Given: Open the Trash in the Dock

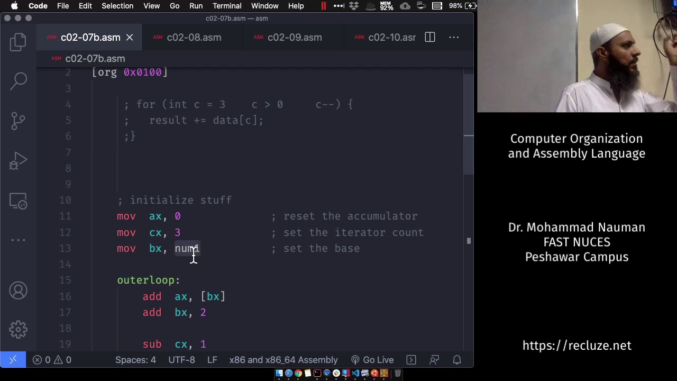Looking at the screenshot, I should tap(398, 374).
